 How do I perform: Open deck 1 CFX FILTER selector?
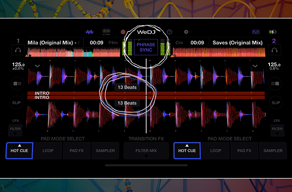point(15,131)
